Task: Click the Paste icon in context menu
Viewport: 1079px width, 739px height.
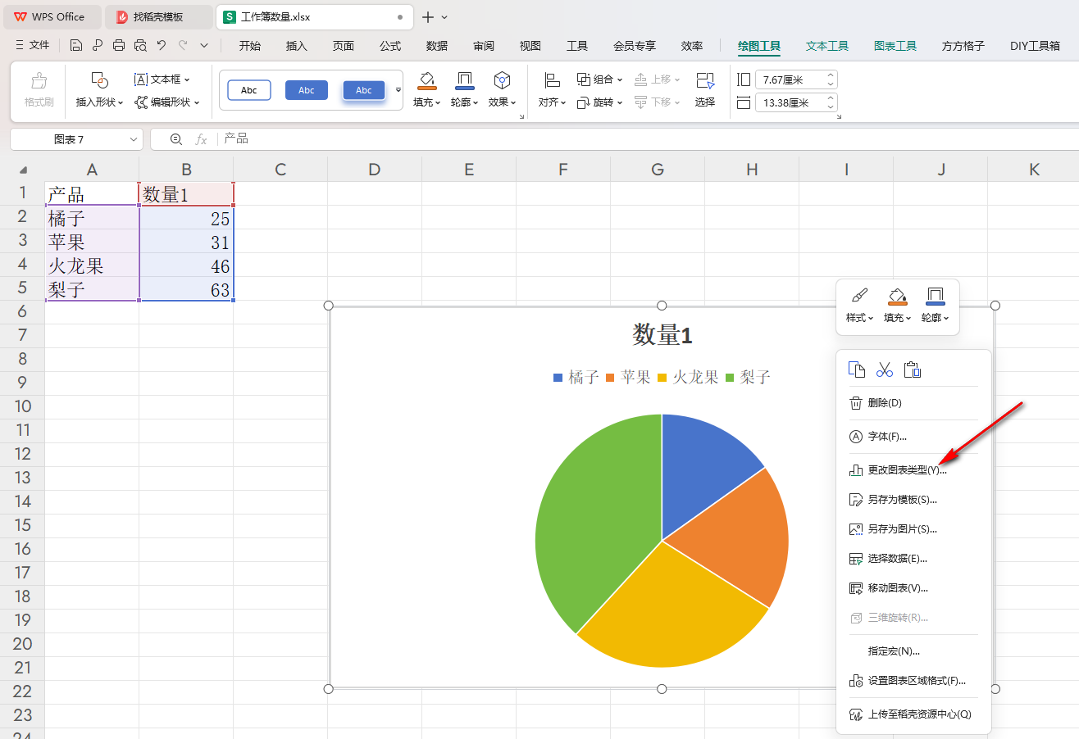Action: (x=913, y=369)
